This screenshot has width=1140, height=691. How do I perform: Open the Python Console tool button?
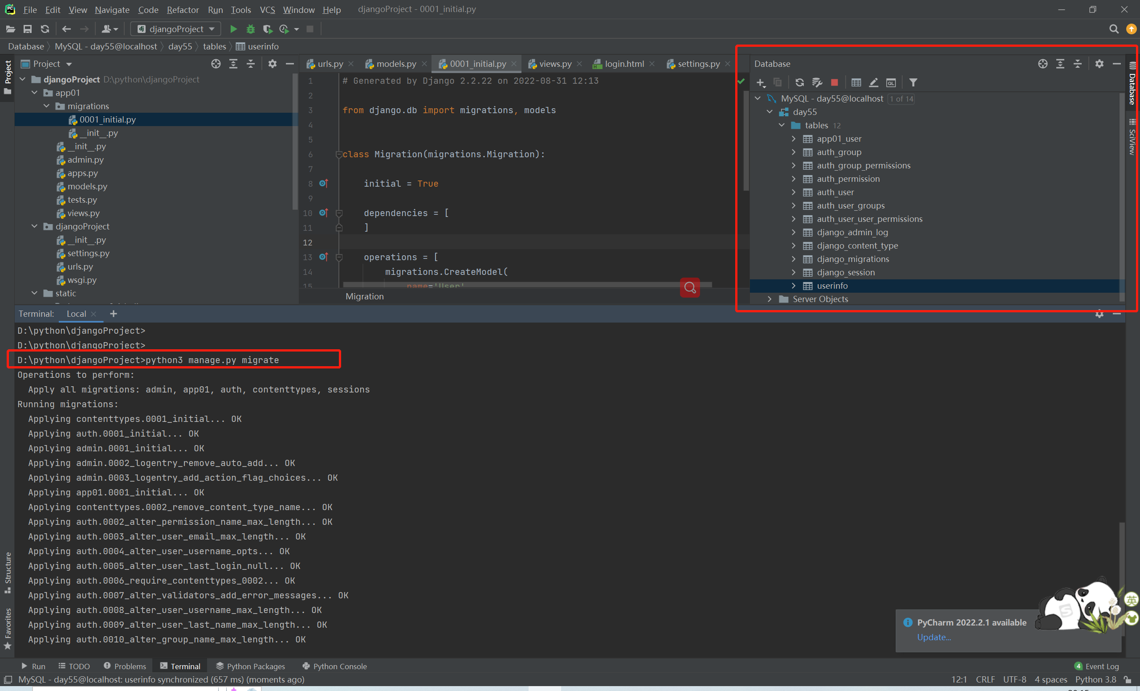[x=334, y=666]
